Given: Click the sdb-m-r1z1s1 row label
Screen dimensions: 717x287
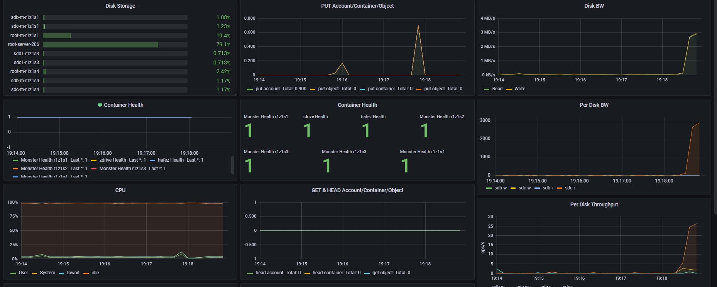Looking at the screenshot, I should coord(25,17).
